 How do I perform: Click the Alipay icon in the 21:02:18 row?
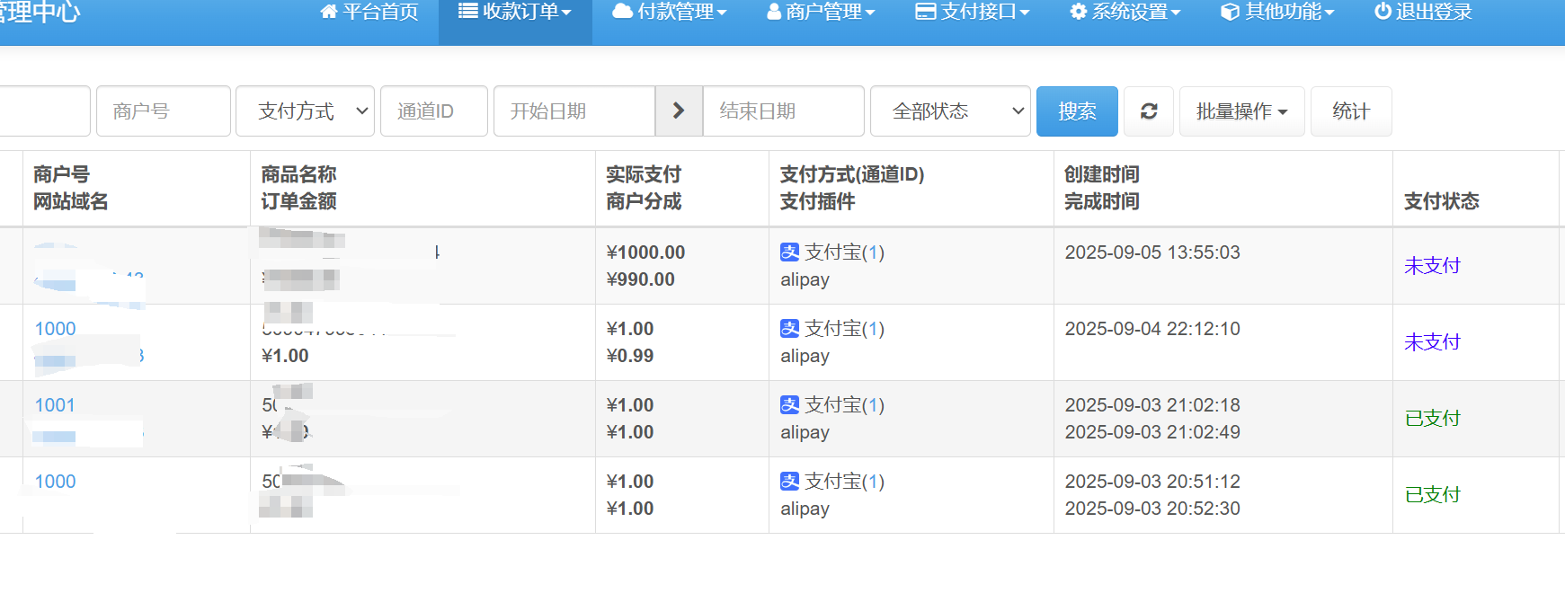[x=789, y=405]
